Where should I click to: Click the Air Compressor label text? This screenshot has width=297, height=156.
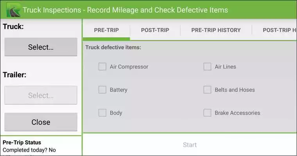[129, 67]
